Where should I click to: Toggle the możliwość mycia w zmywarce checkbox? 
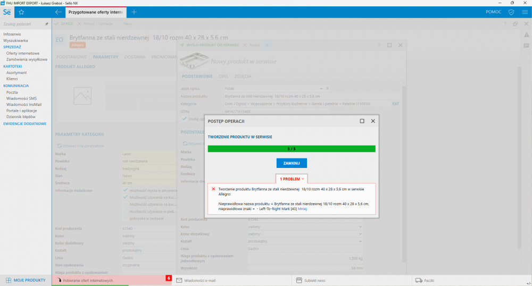click(126, 190)
